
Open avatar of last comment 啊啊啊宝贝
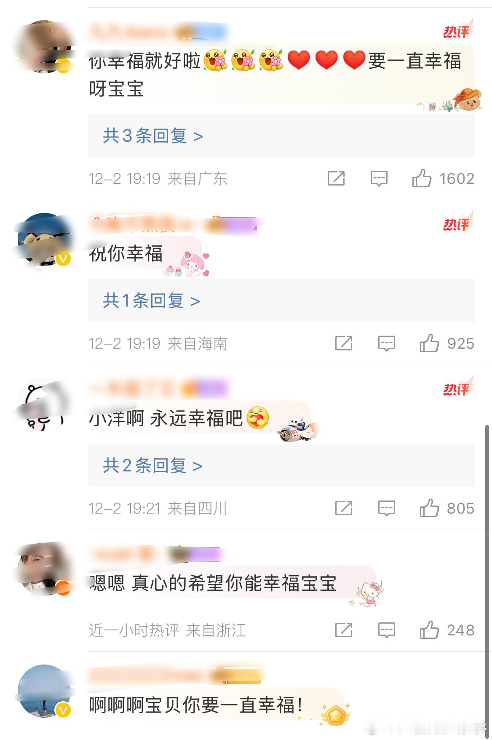[x=44, y=692]
